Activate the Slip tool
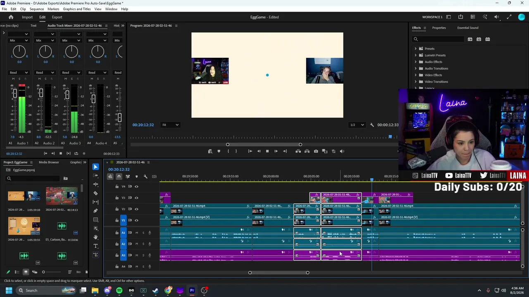529x297 pixels. coord(95,202)
